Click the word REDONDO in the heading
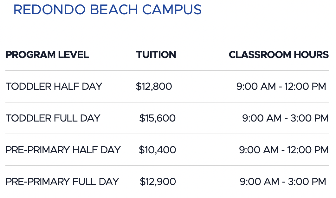This screenshot has height=198, width=336. click(49, 10)
